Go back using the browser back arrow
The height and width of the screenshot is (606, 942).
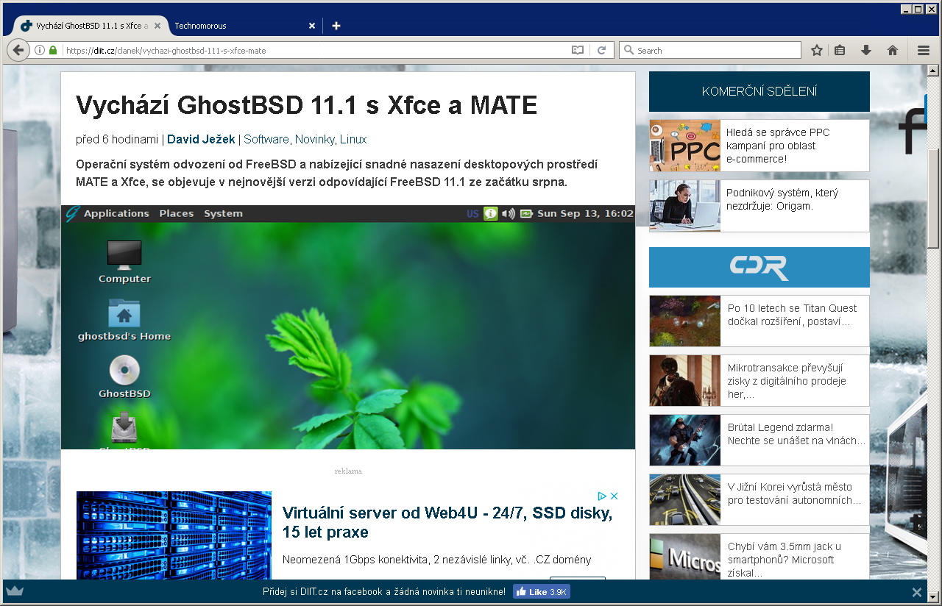click(18, 50)
